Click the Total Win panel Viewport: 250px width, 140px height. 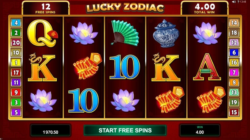tap(204, 8)
